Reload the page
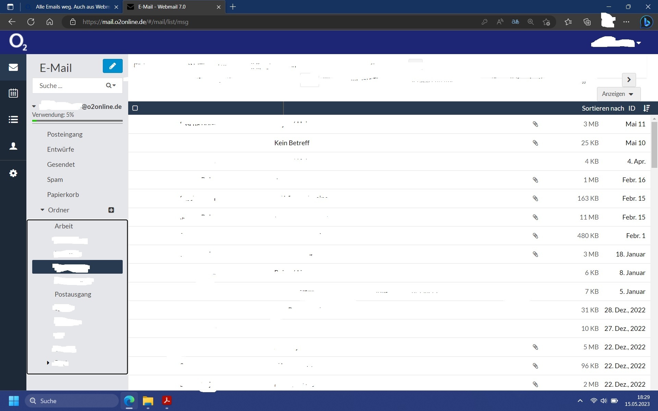658x411 pixels. [31, 22]
